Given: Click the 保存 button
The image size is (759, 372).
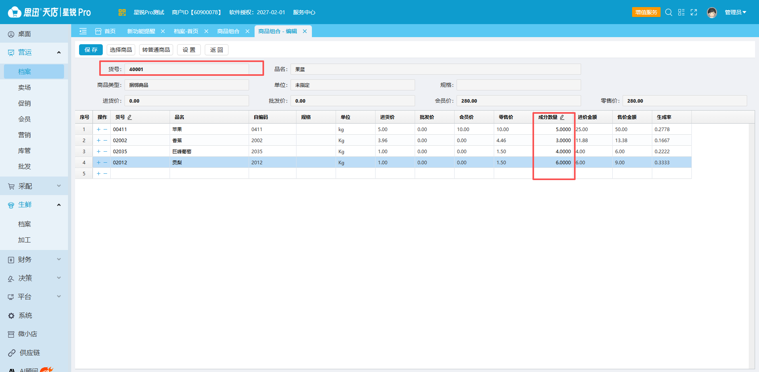Looking at the screenshot, I should coord(91,50).
